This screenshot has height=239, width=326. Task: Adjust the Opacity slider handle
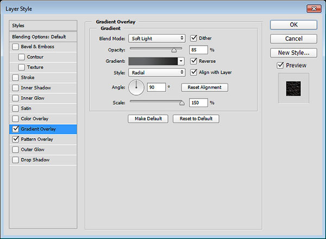tap(174, 50)
